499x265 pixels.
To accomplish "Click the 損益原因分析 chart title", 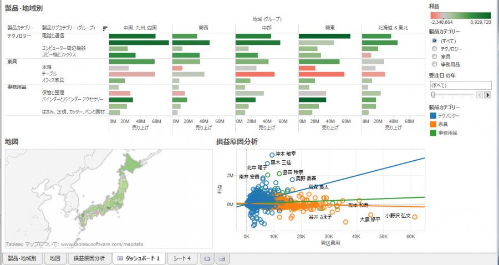I will (237, 141).
